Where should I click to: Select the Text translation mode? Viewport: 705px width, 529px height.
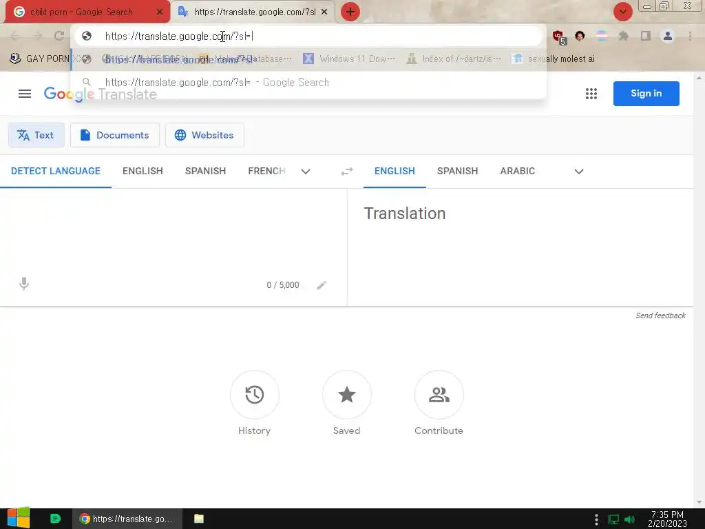pyautogui.click(x=36, y=135)
